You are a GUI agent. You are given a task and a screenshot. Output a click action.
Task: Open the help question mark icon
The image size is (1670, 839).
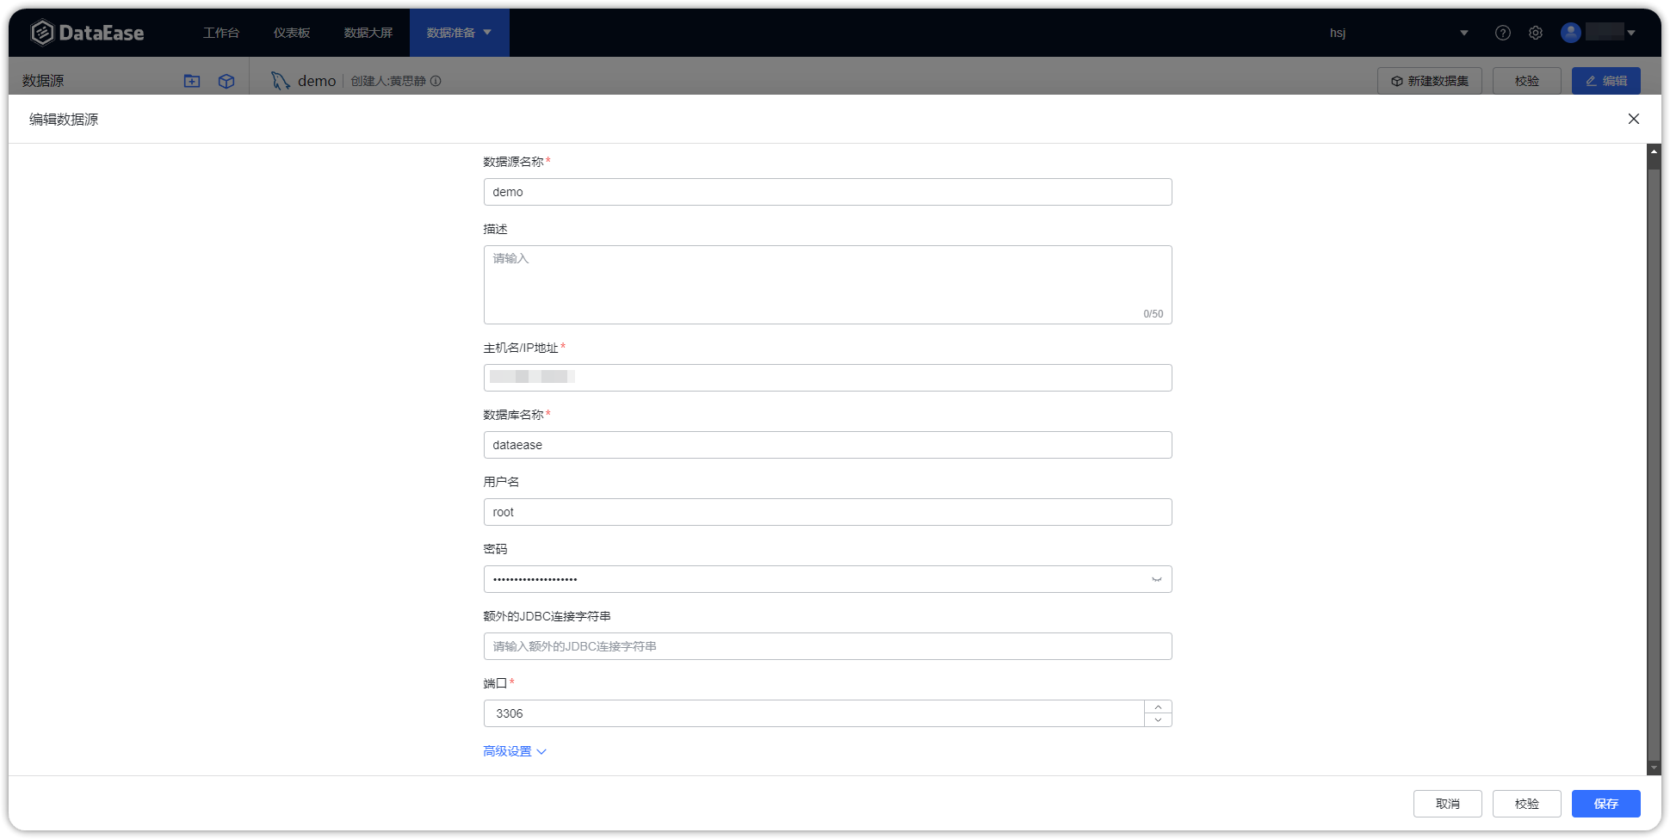(1503, 32)
